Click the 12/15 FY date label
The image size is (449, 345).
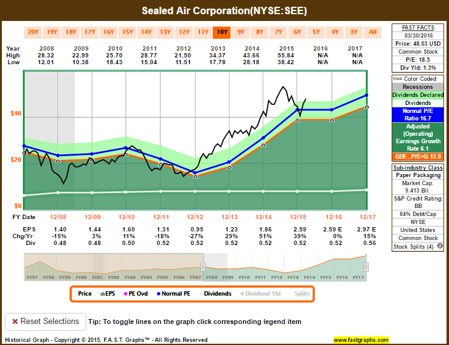coord(298,217)
